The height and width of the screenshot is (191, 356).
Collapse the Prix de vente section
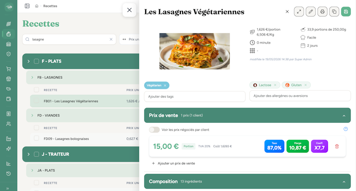pos(344,116)
